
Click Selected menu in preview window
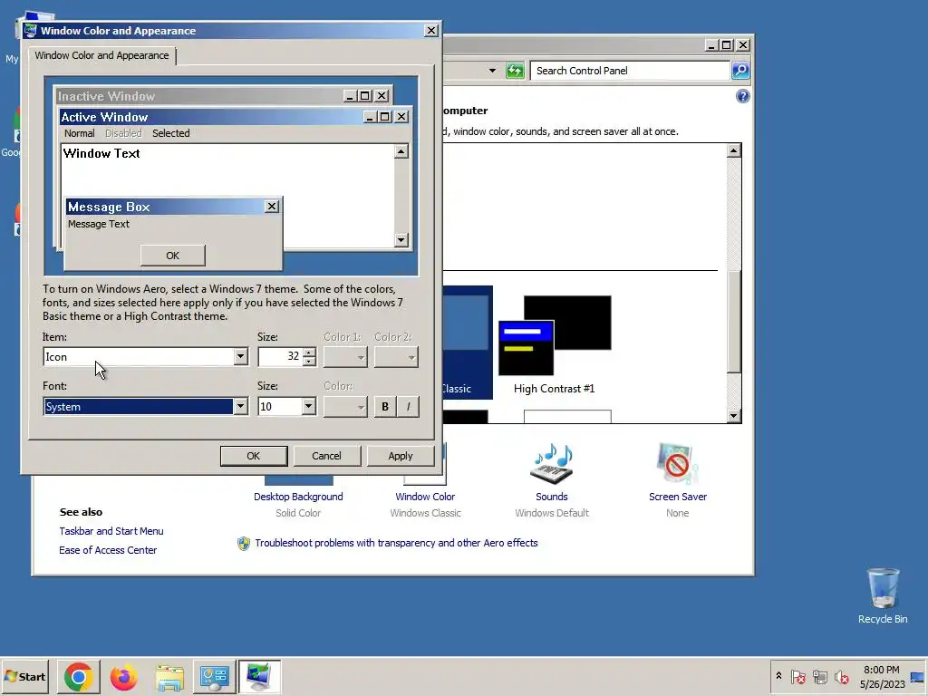pos(171,133)
